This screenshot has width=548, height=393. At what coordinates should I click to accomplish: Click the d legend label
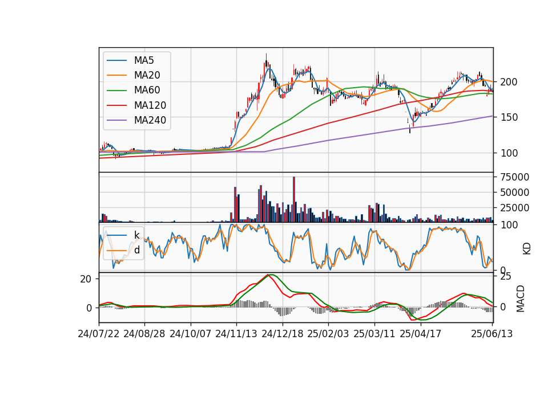137,250
